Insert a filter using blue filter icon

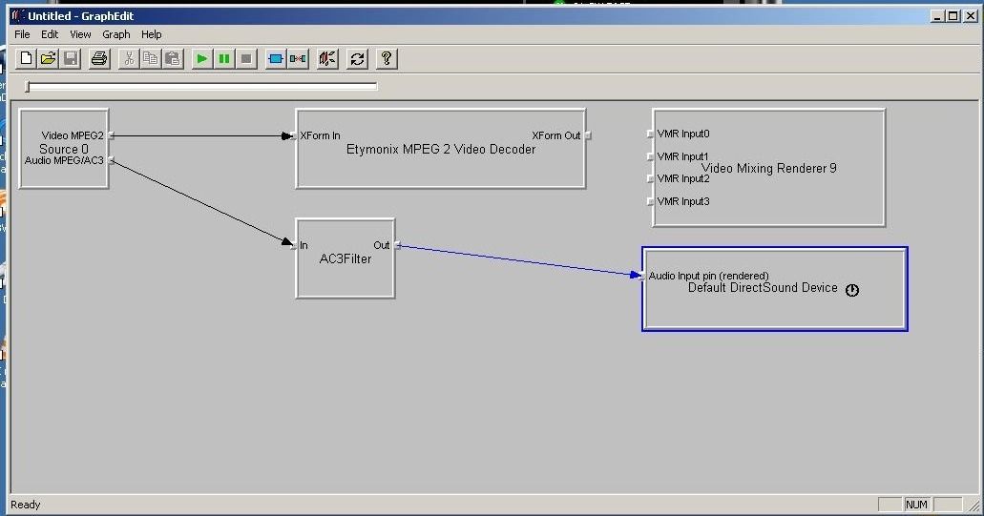(276, 59)
